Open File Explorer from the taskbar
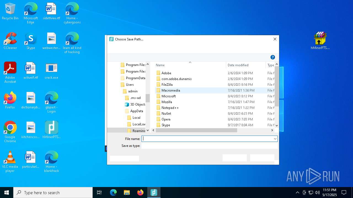The image size is (353, 198). click(x=127, y=193)
